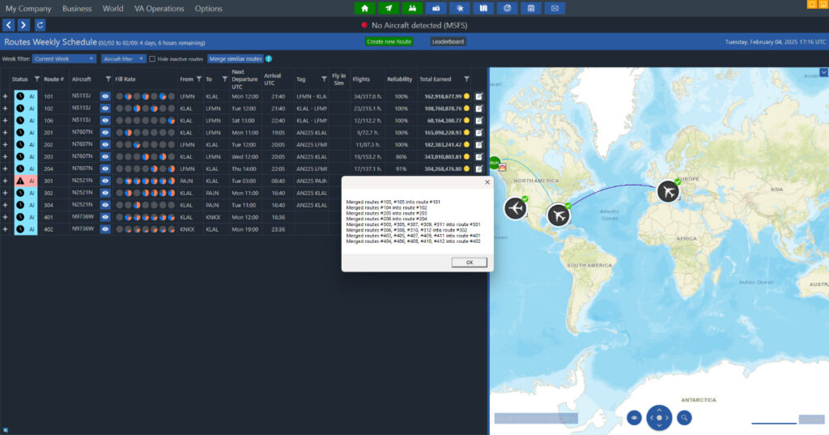Select the airplane marker over Europe on map
This screenshot has width=829, height=435.
[x=668, y=191]
